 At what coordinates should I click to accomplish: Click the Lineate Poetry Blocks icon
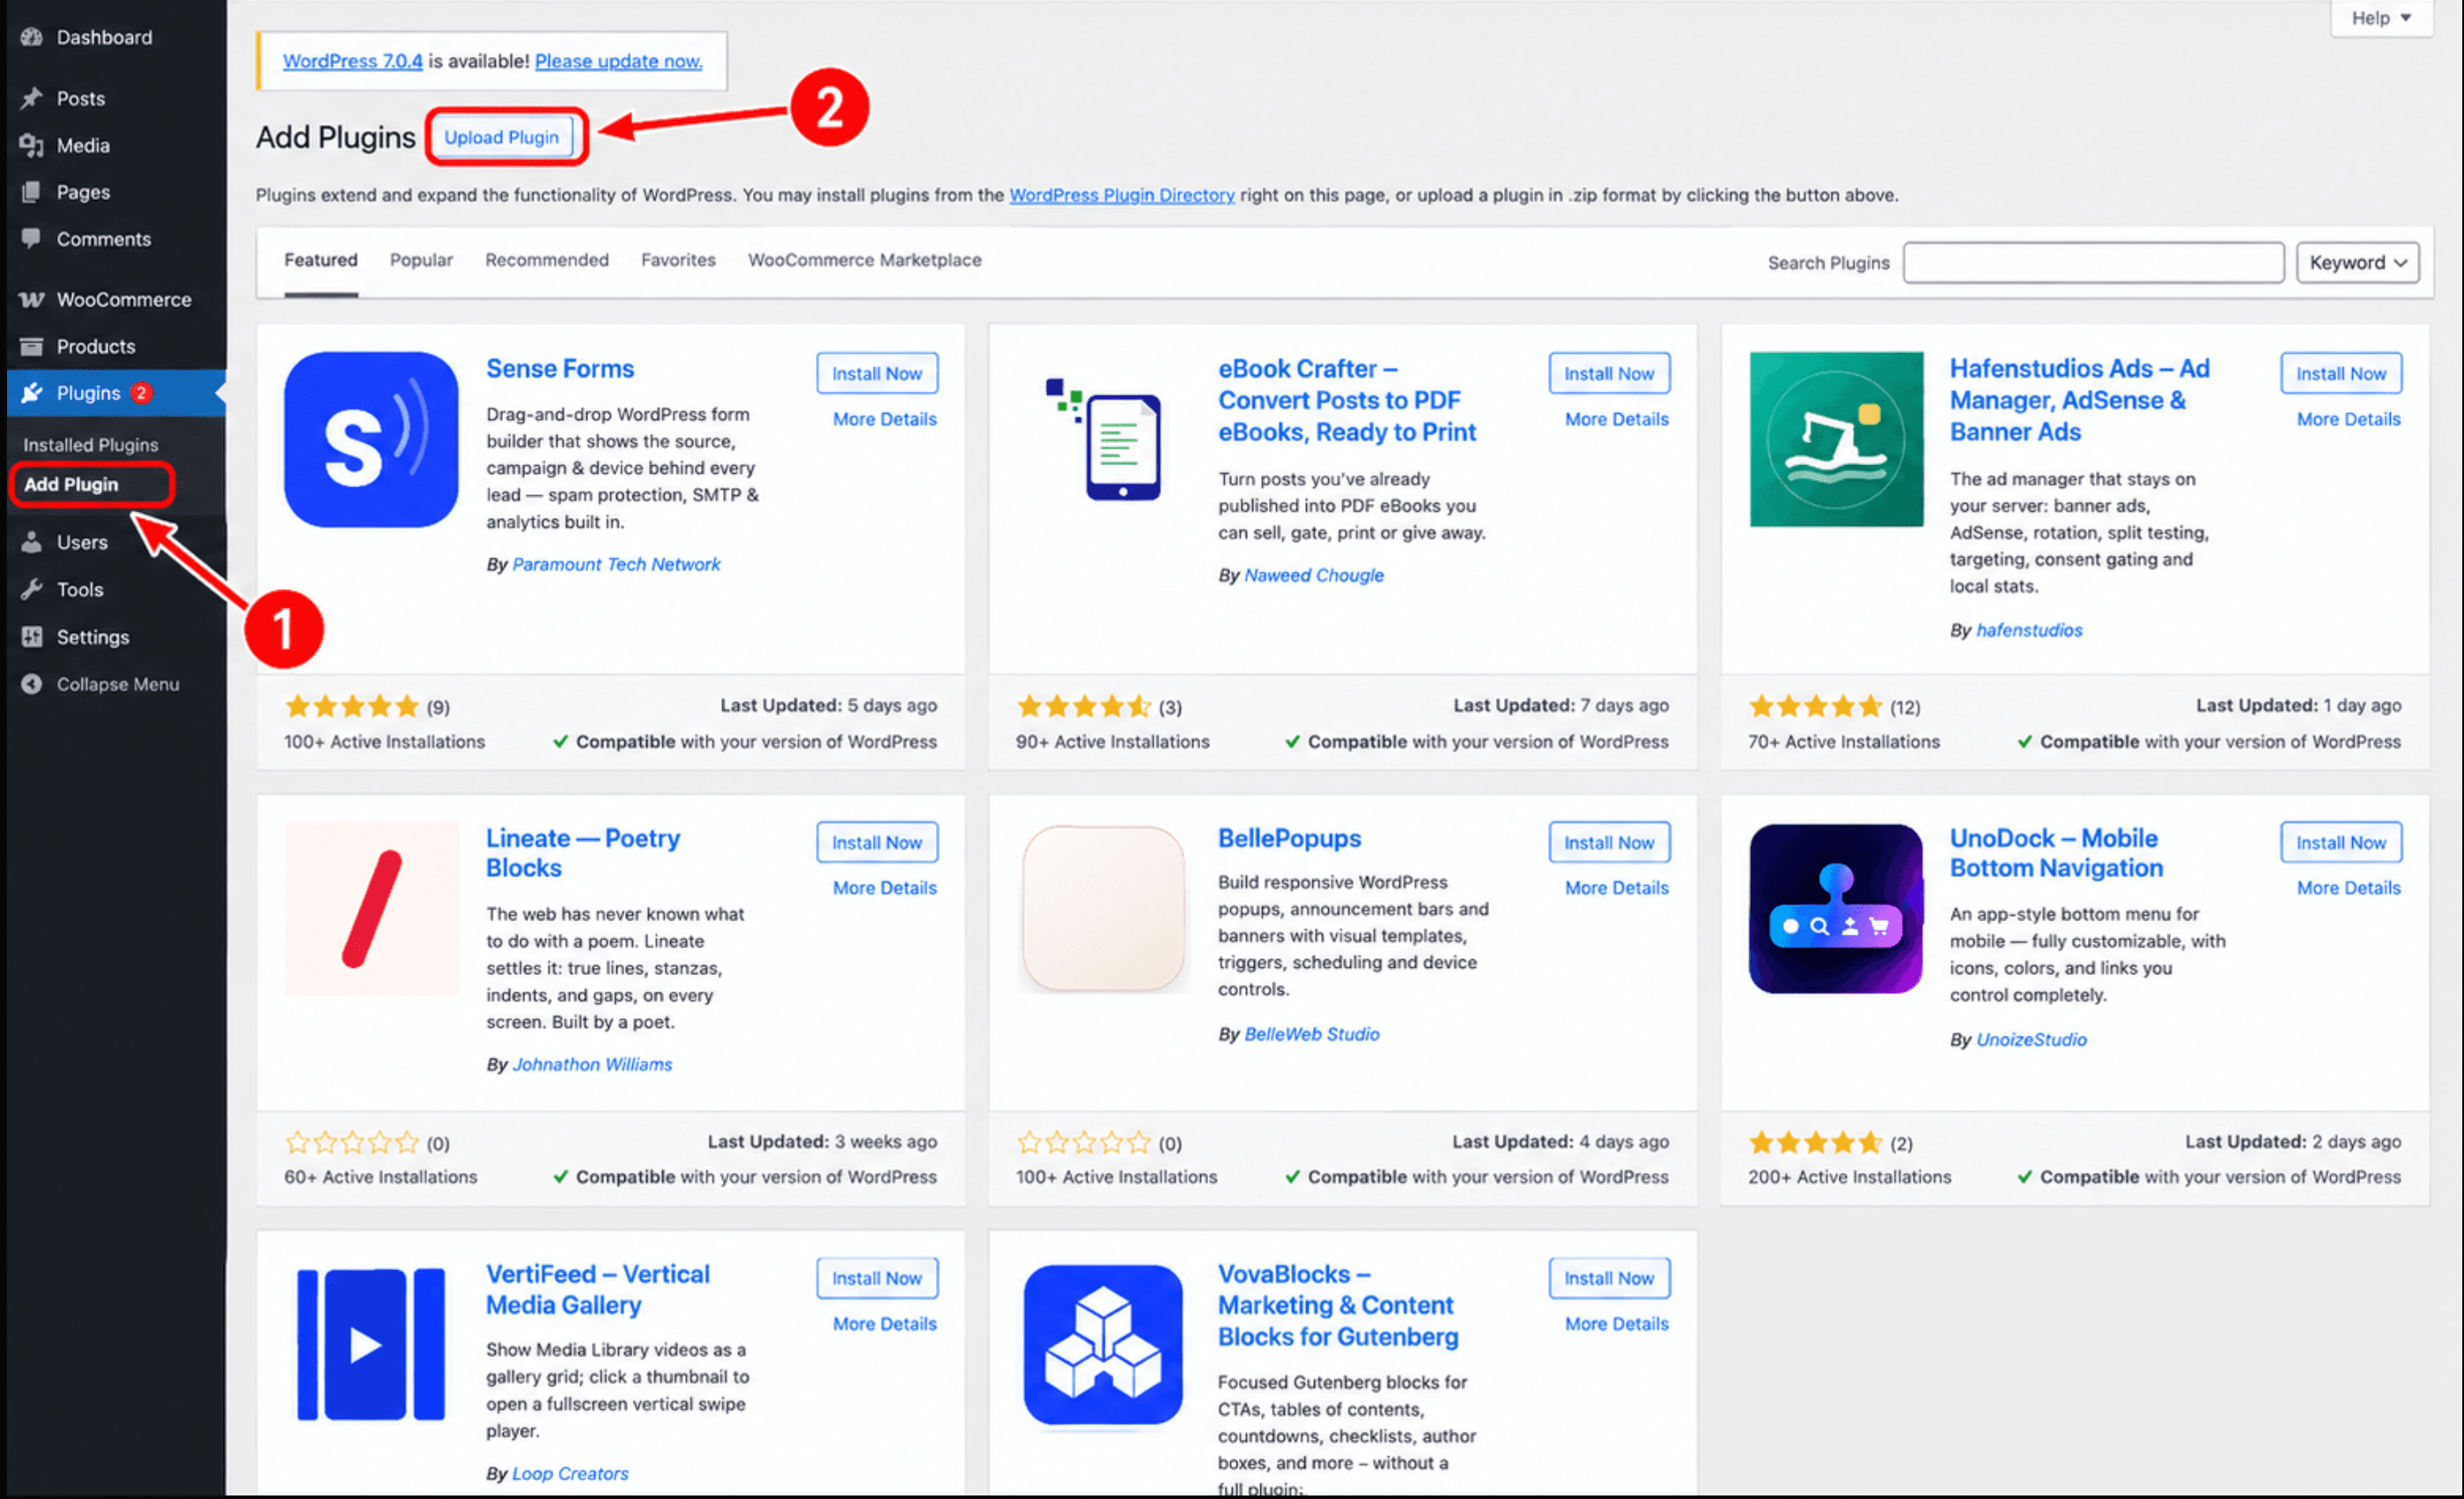tap(371, 908)
